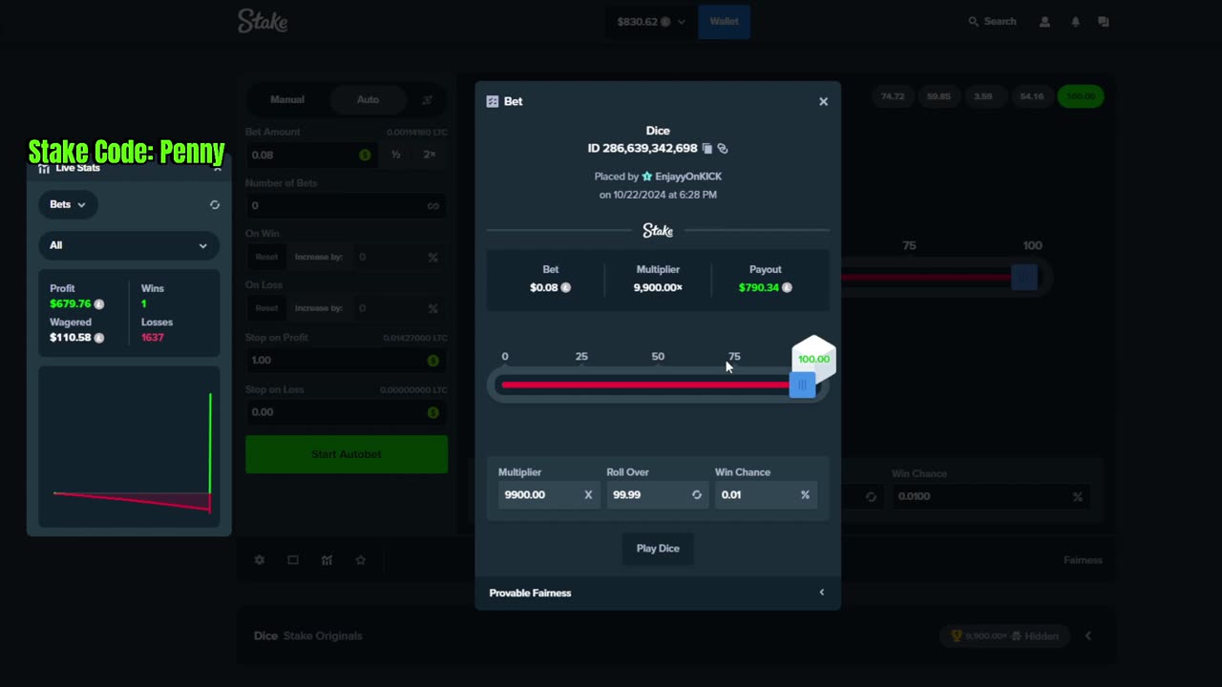Reset live stats with refresh icon
Screen dimensions: 1222x687
coord(214,204)
